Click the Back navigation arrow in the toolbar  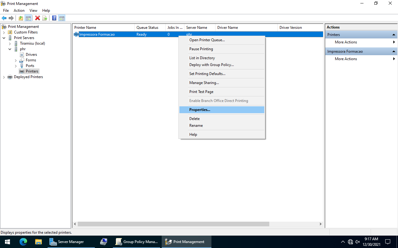tap(4, 18)
